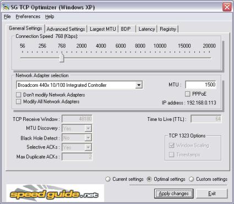234x204 pixels.
Task: Switch to the General Settings tab
Action: tap(25, 29)
